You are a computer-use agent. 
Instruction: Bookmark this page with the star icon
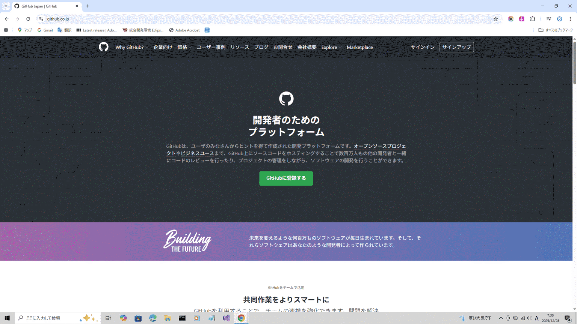(x=496, y=19)
